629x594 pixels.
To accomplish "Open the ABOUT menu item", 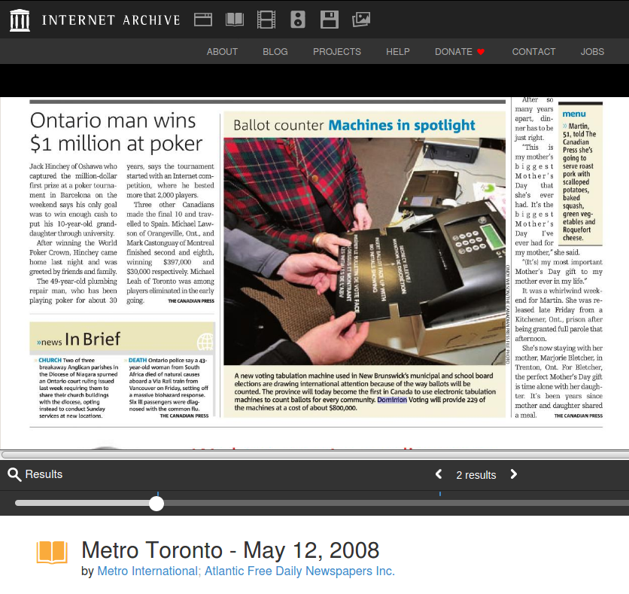I will pyautogui.click(x=222, y=52).
